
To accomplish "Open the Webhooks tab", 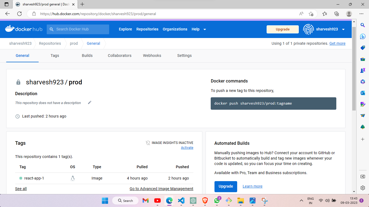I will [x=152, y=56].
